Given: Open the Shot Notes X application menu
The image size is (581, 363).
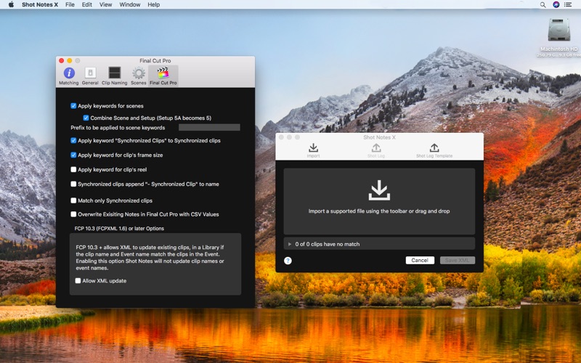Looking at the screenshot, I should coord(40,5).
